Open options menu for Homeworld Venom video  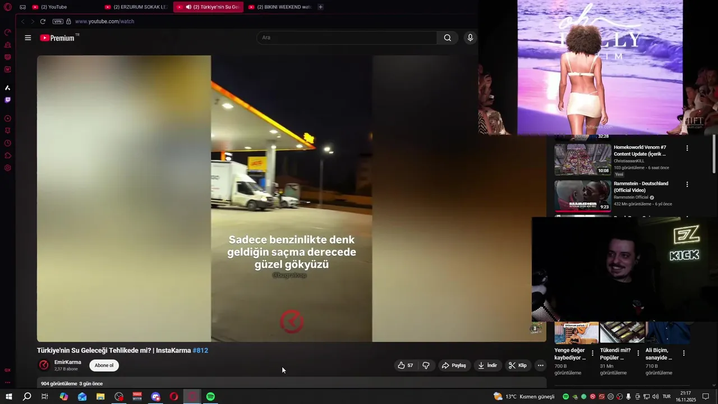point(687,148)
